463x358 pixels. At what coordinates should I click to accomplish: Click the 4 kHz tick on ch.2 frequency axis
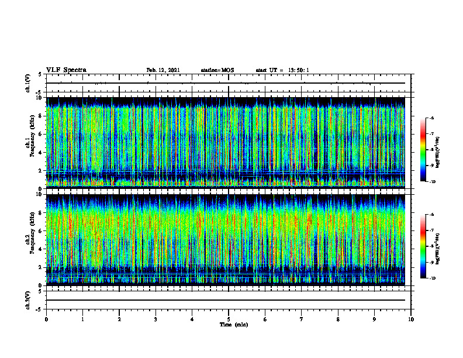pos(41,249)
